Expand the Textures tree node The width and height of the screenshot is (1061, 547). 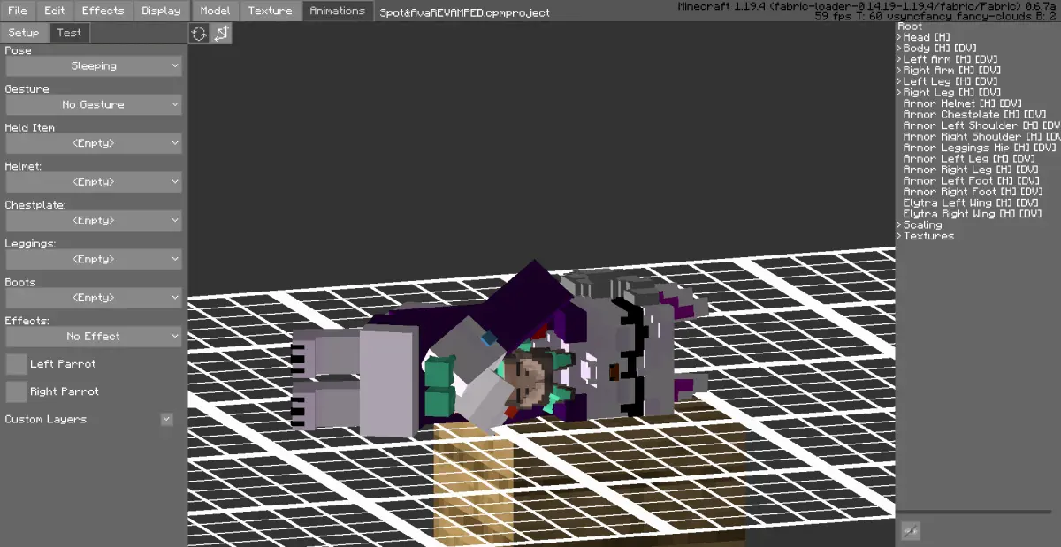click(x=899, y=236)
